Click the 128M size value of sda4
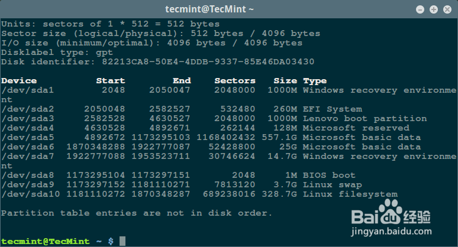 [x=285, y=128]
